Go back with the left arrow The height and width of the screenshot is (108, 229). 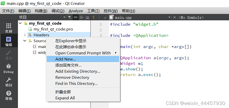pyautogui.click(x=94, y=17)
